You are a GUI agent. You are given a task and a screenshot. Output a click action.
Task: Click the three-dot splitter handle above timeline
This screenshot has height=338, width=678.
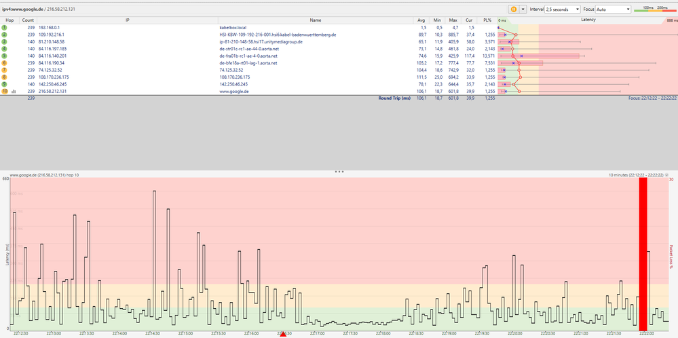(x=339, y=172)
